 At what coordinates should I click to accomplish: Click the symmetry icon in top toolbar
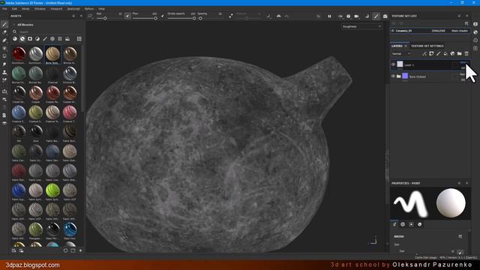278,16
